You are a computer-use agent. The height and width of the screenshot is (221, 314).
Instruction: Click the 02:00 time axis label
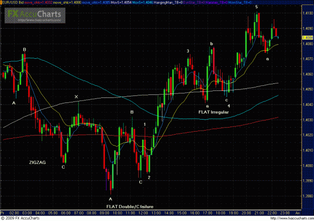tap(14, 213)
